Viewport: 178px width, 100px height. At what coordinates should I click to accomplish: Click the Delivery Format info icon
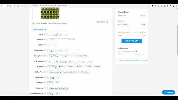(x=45, y=56)
